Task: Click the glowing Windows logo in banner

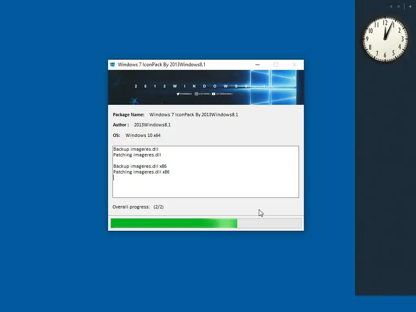Action: click(x=273, y=87)
